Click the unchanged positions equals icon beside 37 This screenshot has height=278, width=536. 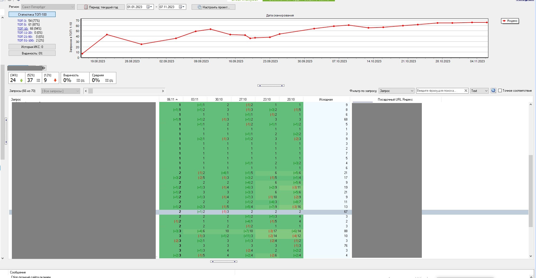(38, 80)
